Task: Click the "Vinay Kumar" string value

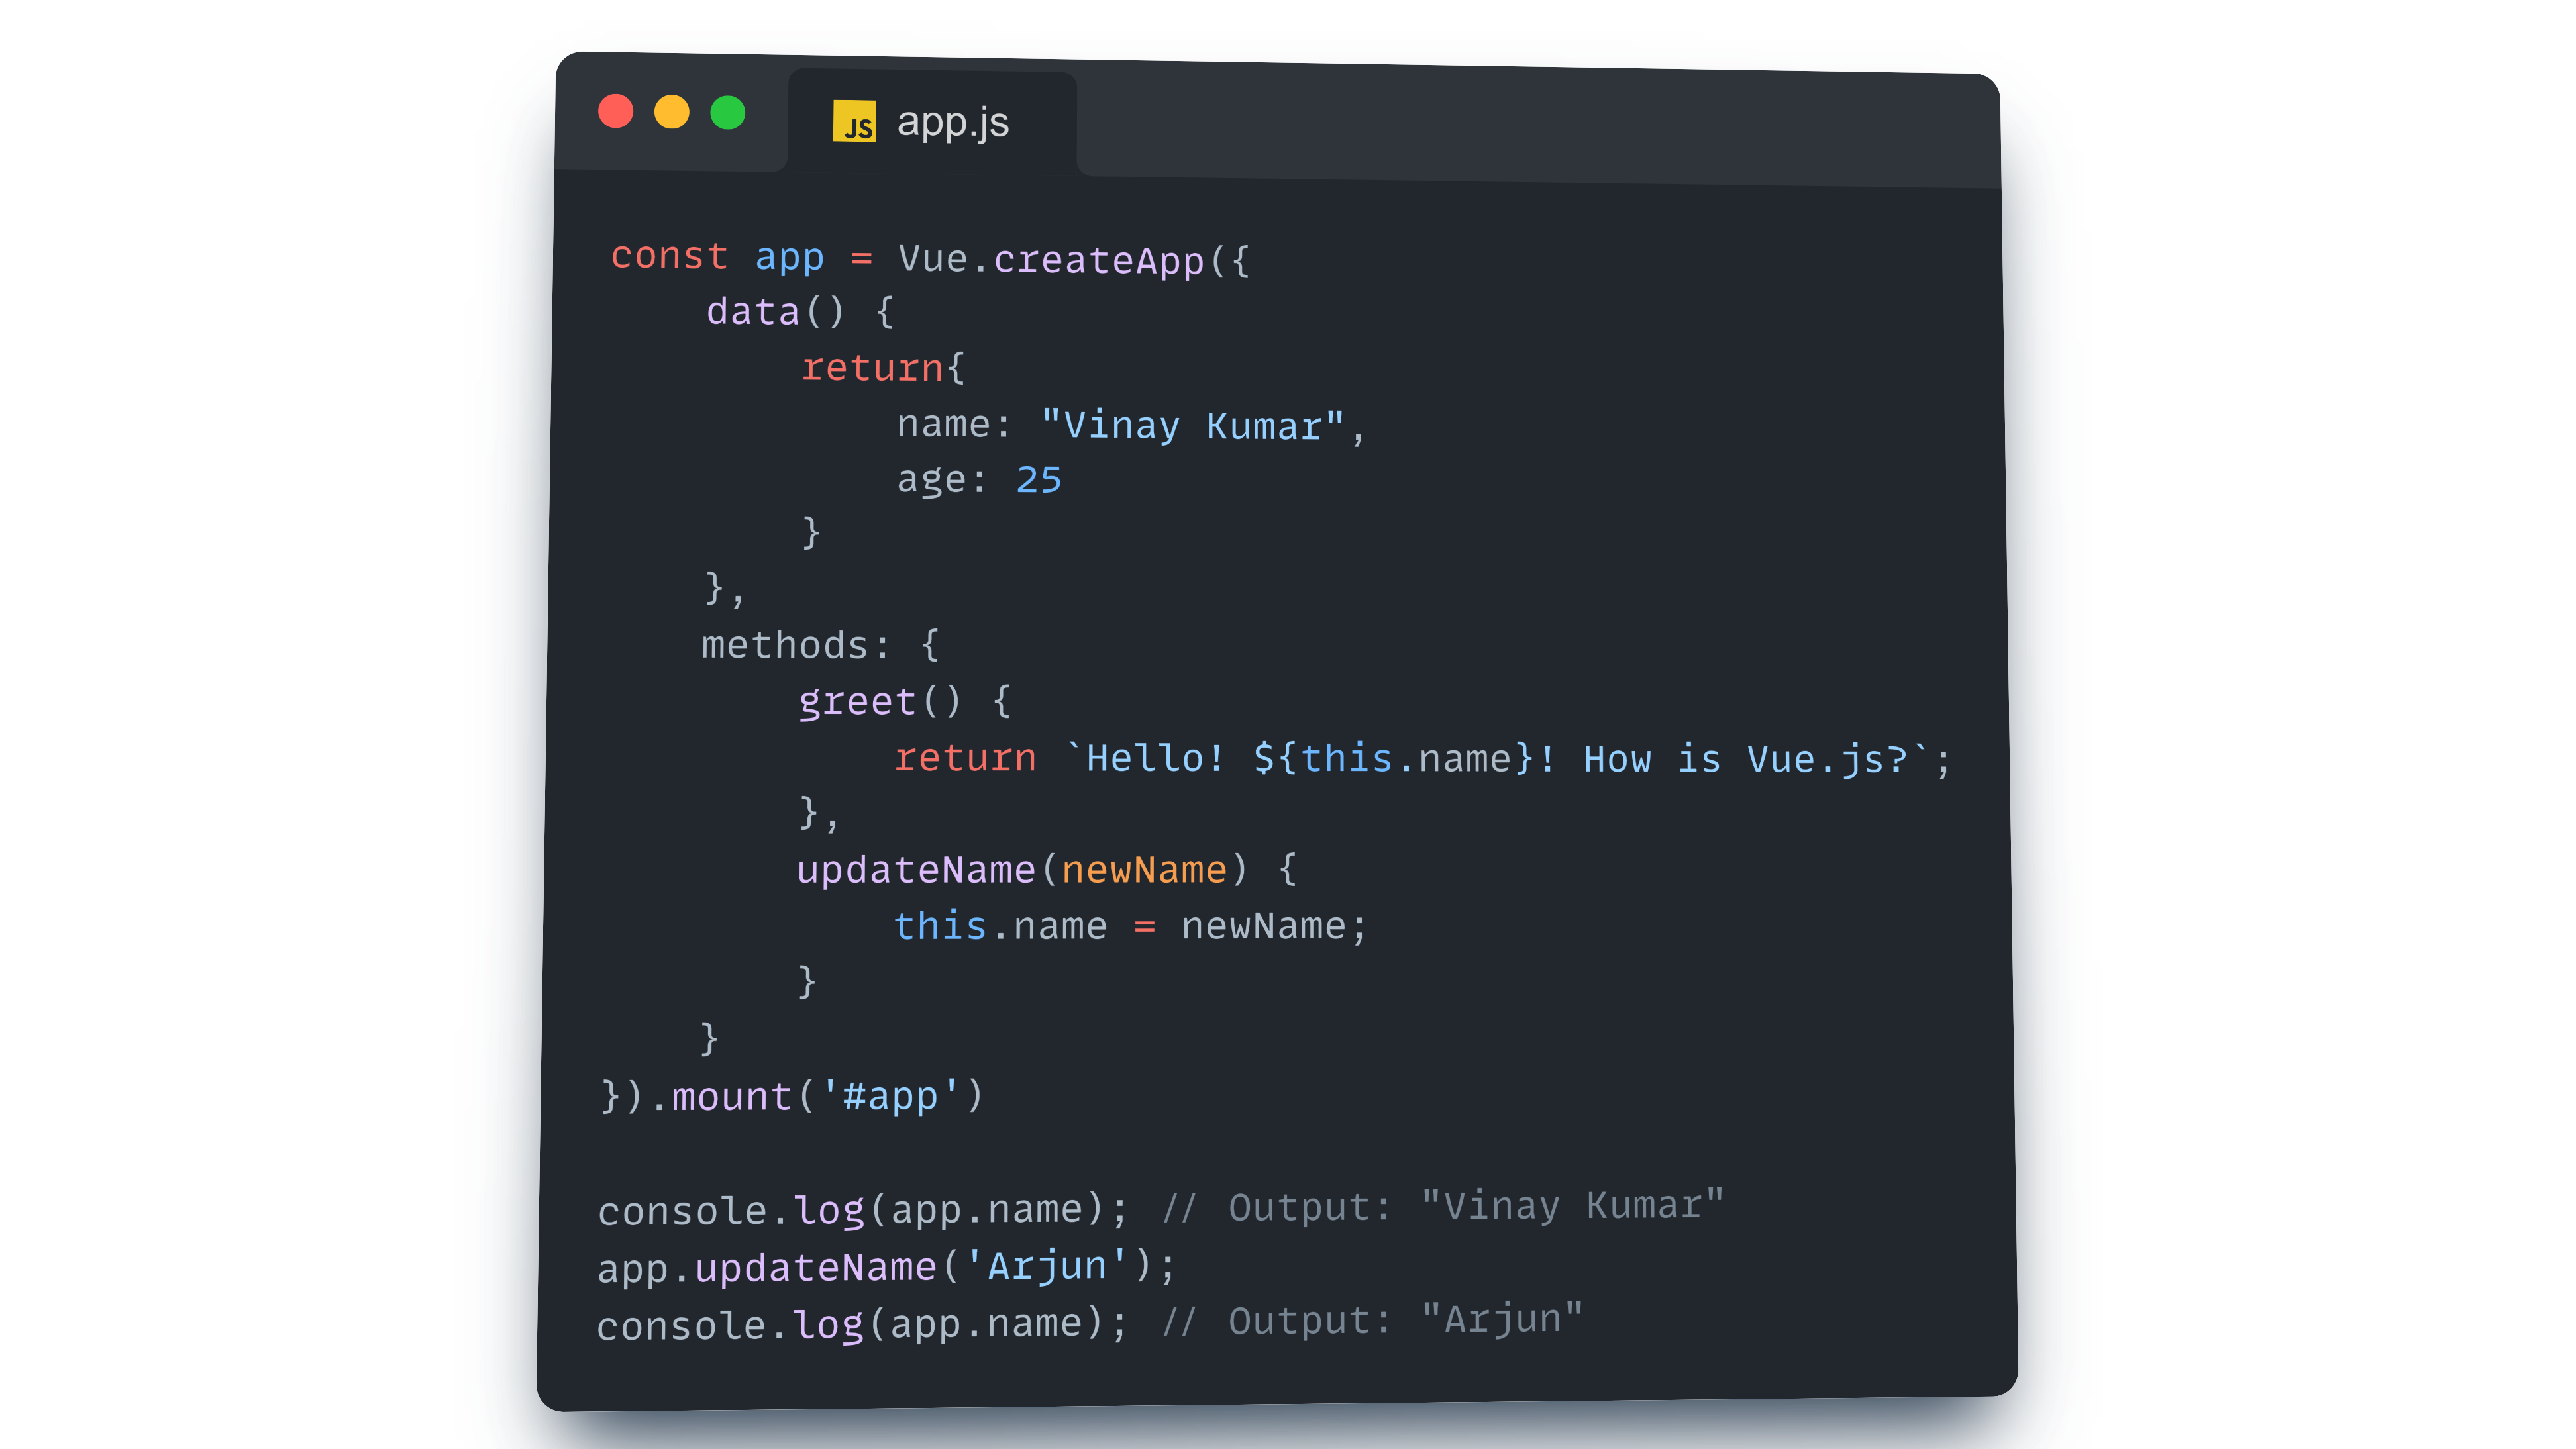Action: 1192,426
